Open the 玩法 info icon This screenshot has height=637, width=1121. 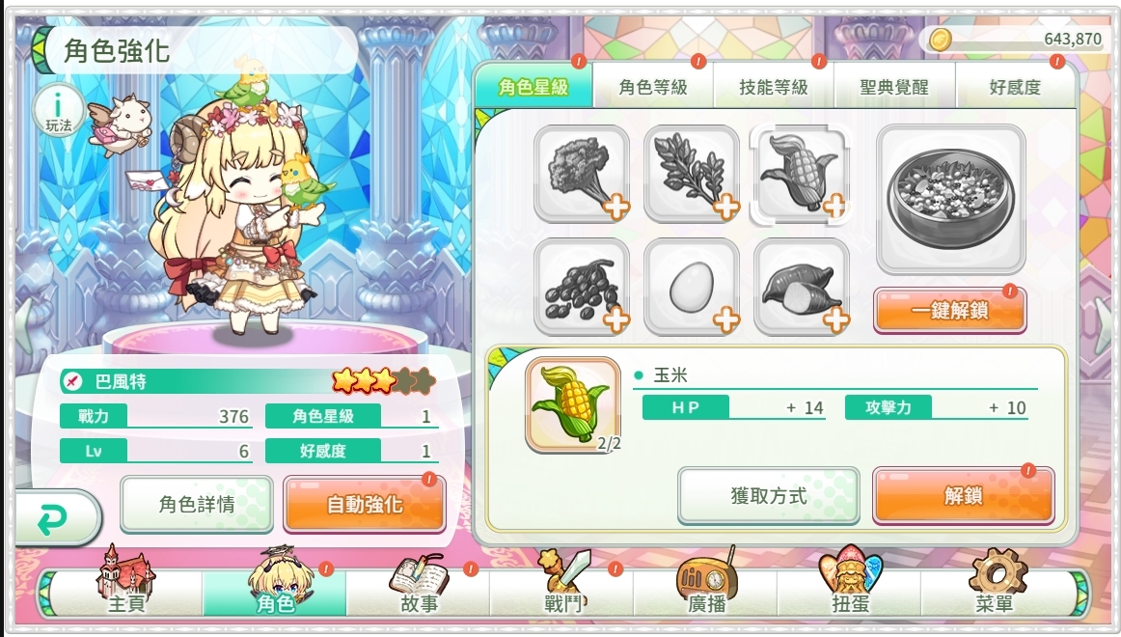click(x=59, y=112)
